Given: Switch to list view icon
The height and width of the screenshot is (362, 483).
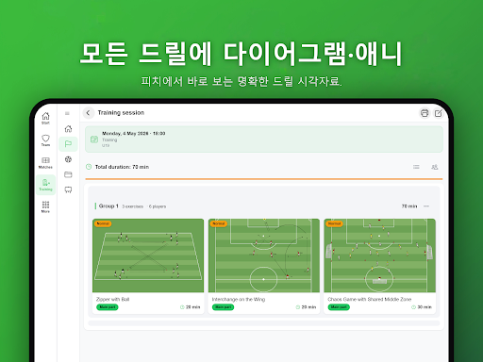Looking at the screenshot, I should pos(416,167).
